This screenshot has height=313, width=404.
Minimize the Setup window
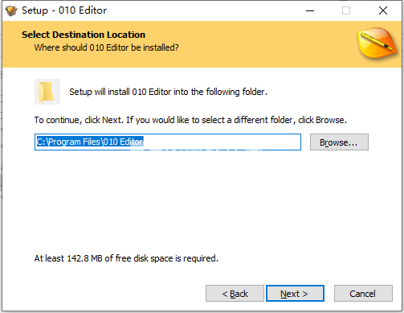pyautogui.click(x=310, y=10)
